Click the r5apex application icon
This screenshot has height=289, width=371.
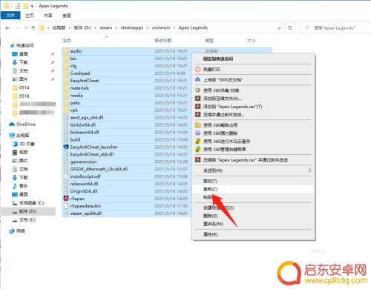66,199
